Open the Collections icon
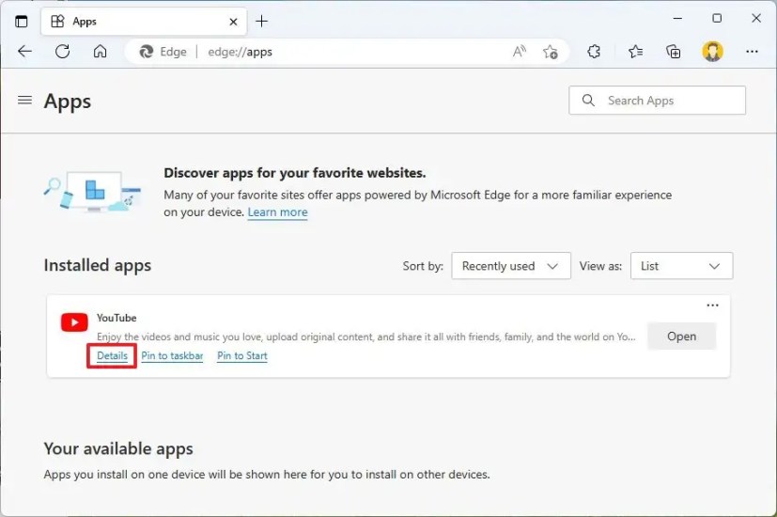The height and width of the screenshot is (517, 777). 673,52
